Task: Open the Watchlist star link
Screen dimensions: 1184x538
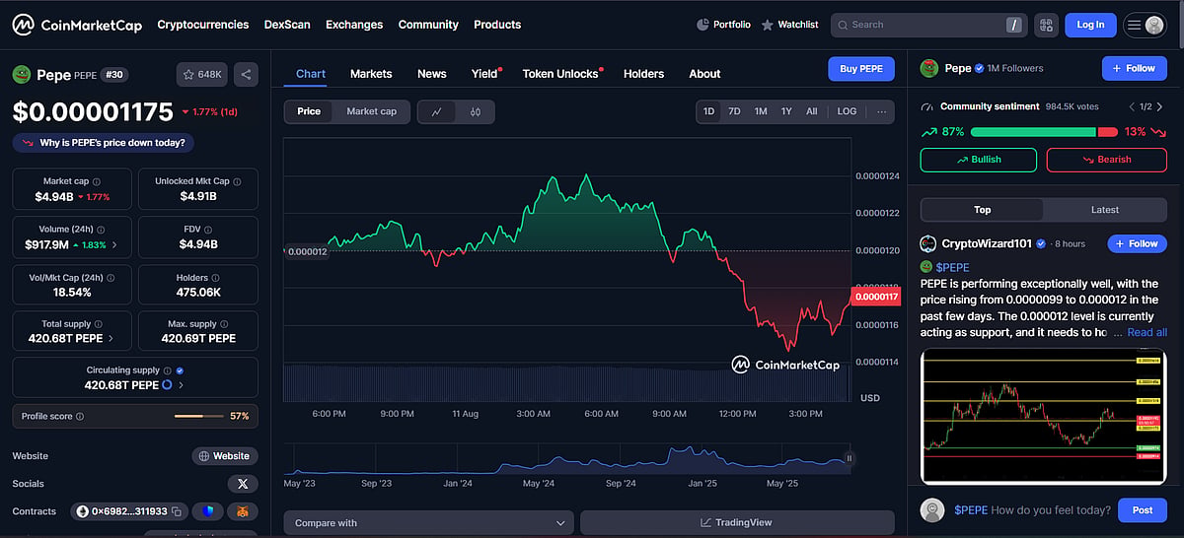Action: (x=789, y=25)
